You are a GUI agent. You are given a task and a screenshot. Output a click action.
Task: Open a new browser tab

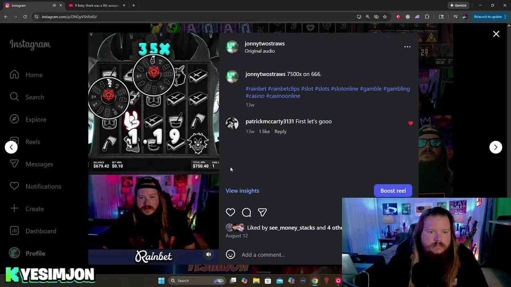(x=133, y=5)
